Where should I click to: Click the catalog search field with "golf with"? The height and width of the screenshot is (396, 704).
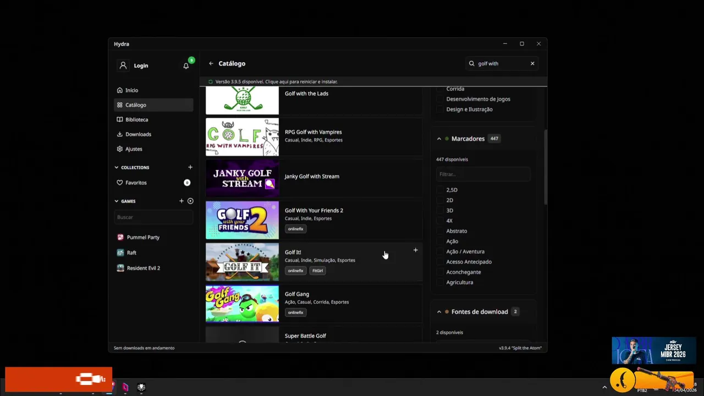502,63
